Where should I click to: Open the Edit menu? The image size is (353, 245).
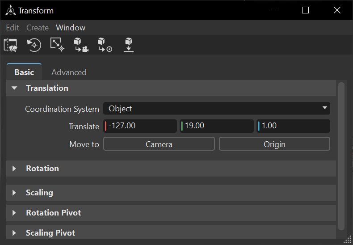(13, 28)
